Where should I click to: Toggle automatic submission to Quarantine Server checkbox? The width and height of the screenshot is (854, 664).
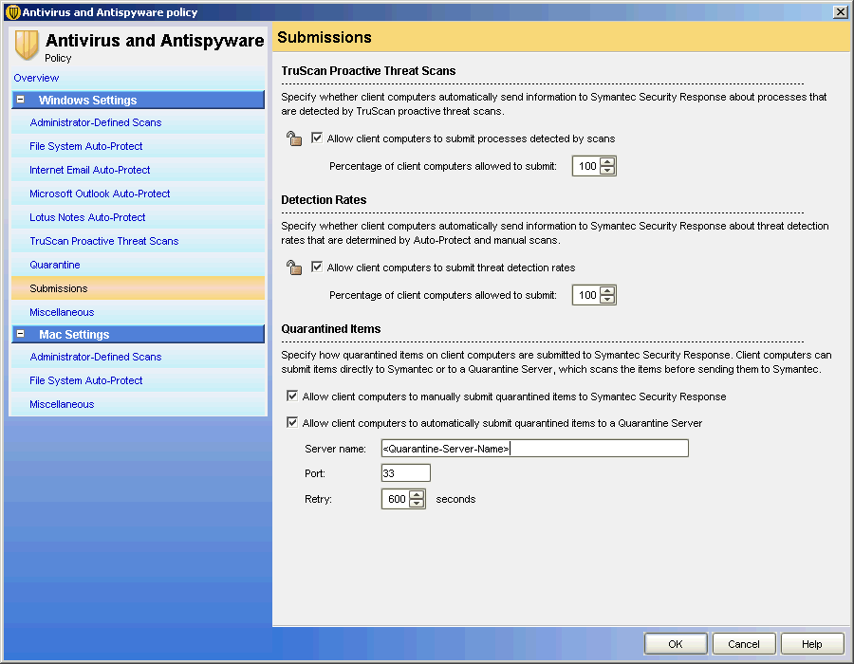coord(292,423)
